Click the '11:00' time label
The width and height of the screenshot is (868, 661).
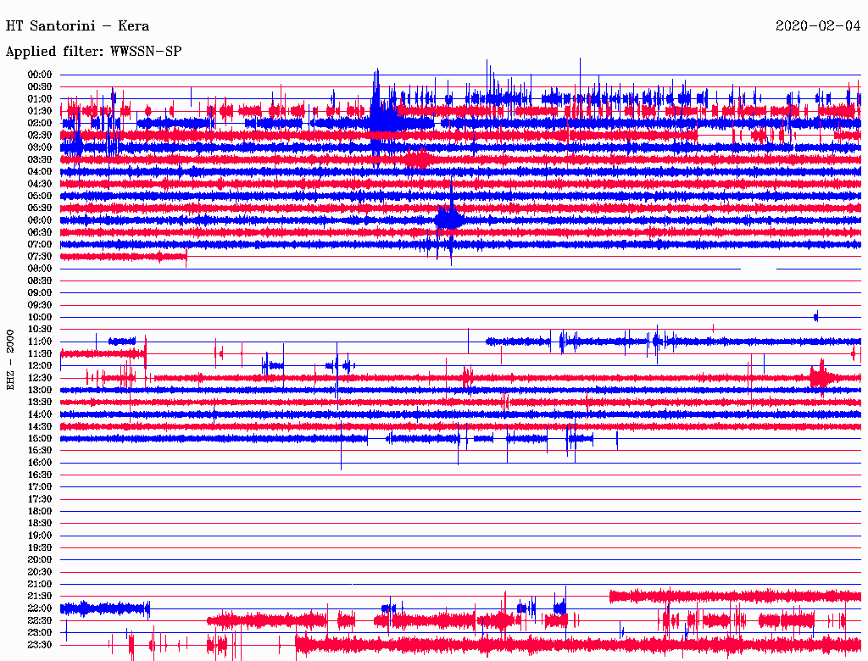click(x=40, y=342)
